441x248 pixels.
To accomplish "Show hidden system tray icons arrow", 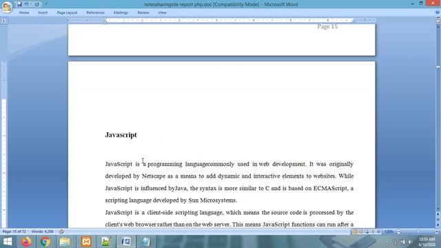I will point(387,242).
